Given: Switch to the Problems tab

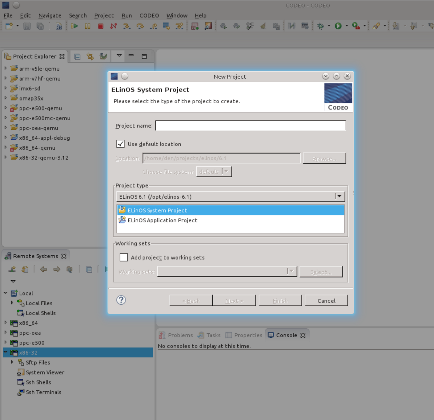Looking at the screenshot, I should pyautogui.click(x=180, y=335).
